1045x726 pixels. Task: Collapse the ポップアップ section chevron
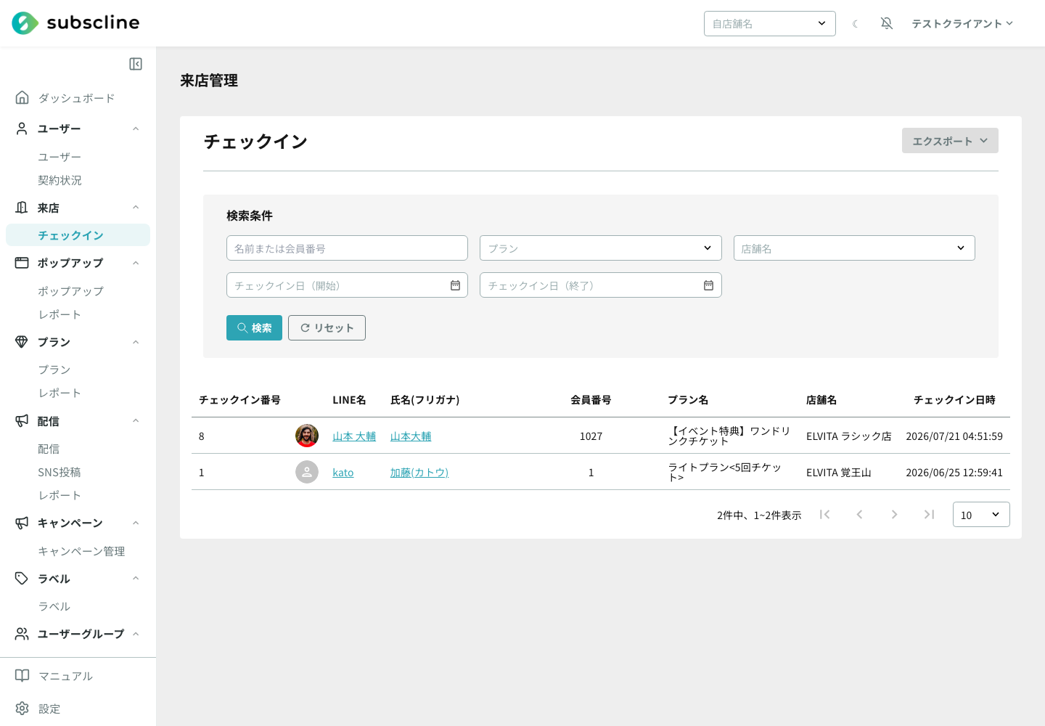pos(136,263)
